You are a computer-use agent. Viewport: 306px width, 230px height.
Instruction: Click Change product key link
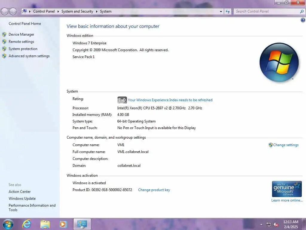pyautogui.click(x=154, y=190)
